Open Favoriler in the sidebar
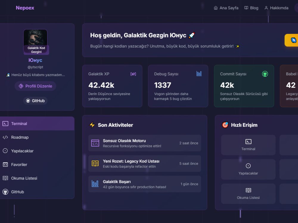The height and width of the screenshot is (223, 298). (x=37, y=165)
